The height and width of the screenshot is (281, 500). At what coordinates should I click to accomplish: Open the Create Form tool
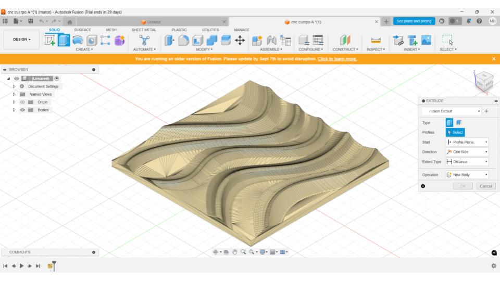point(120,40)
